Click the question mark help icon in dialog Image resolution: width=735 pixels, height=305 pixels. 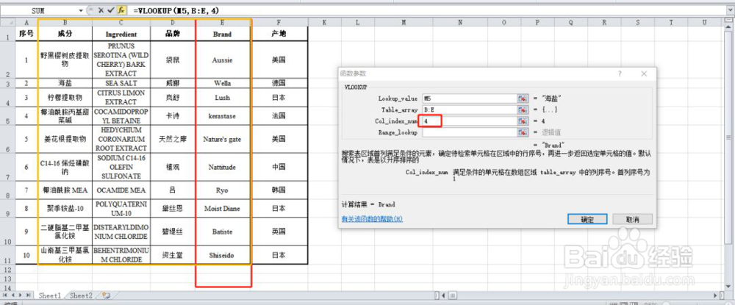(619, 73)
